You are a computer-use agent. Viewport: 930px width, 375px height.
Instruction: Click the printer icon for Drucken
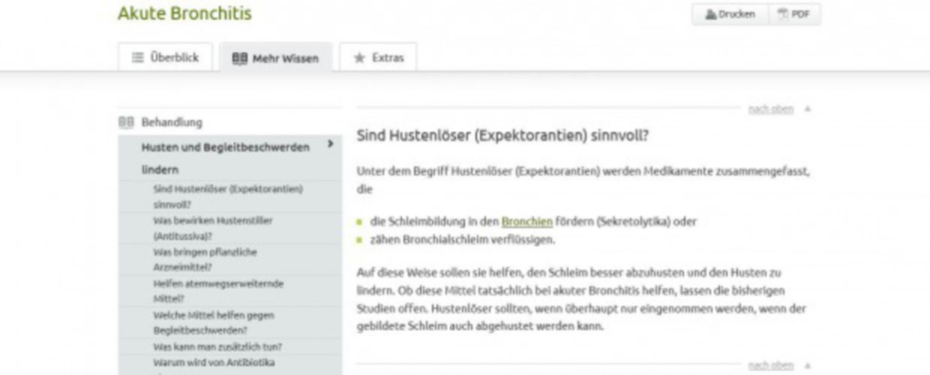(711, 15)
